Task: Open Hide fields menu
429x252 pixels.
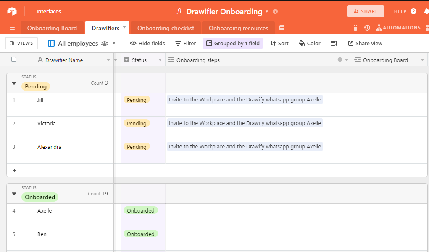Action: pos(147,43)
